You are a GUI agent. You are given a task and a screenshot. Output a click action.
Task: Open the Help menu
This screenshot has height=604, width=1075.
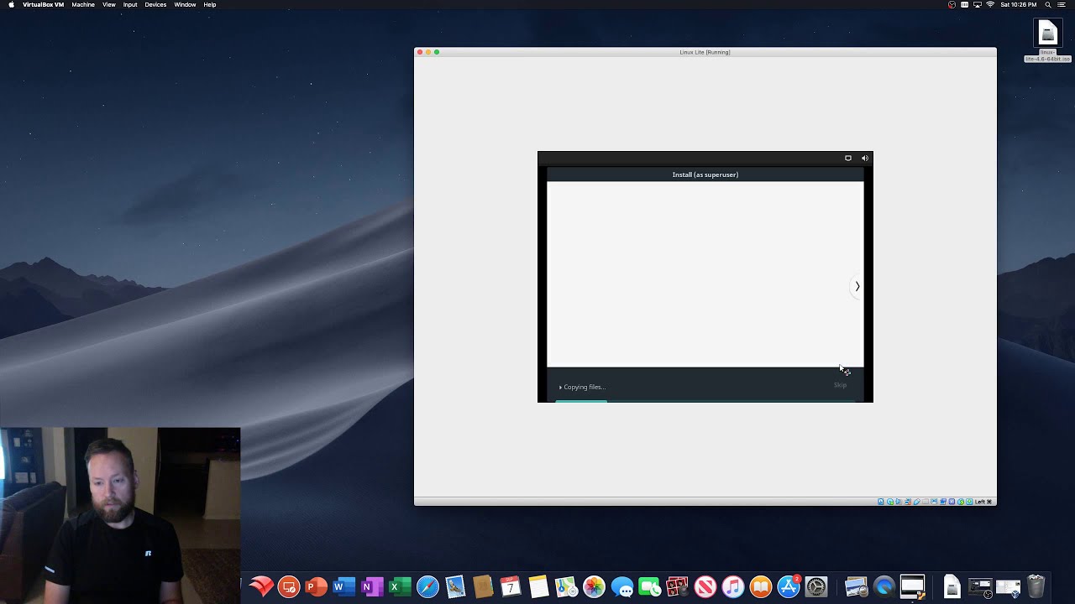coord(210,5)
